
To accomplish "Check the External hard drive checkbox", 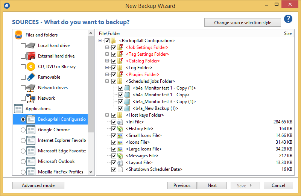I will [x=23, y=56].
